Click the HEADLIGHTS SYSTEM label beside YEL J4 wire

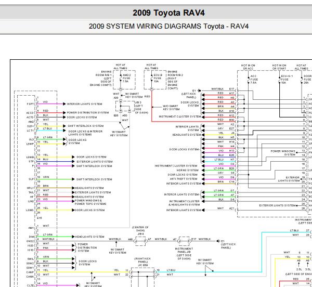[187, 135]
